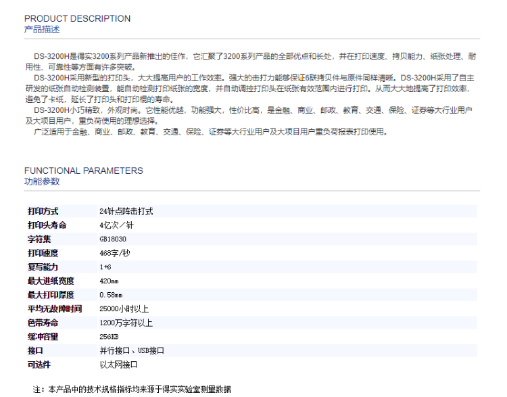Click the 打印方式 label

(43, 212)
